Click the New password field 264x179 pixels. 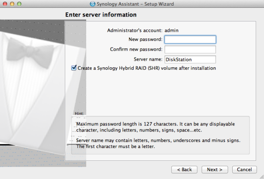point(190,40)
